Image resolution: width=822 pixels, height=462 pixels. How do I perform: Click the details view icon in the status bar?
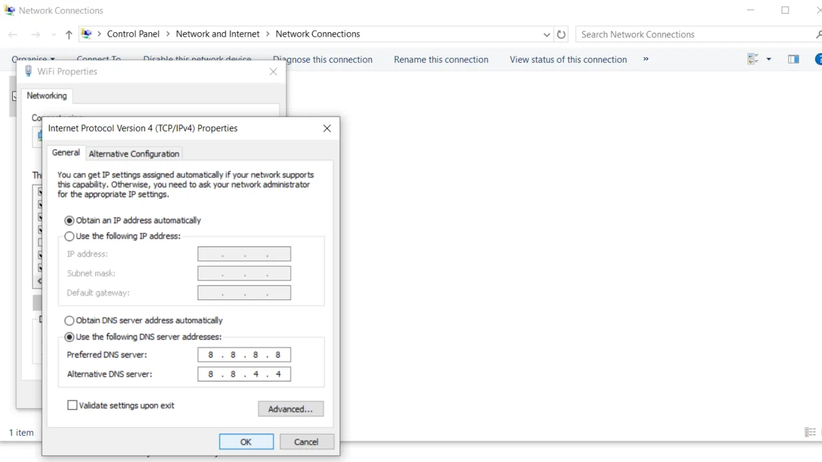[810, 432]
